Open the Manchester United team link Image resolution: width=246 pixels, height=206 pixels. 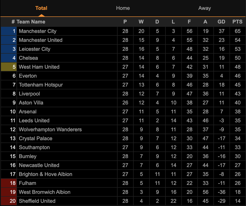pyautogui.click(x=40, y=40)
